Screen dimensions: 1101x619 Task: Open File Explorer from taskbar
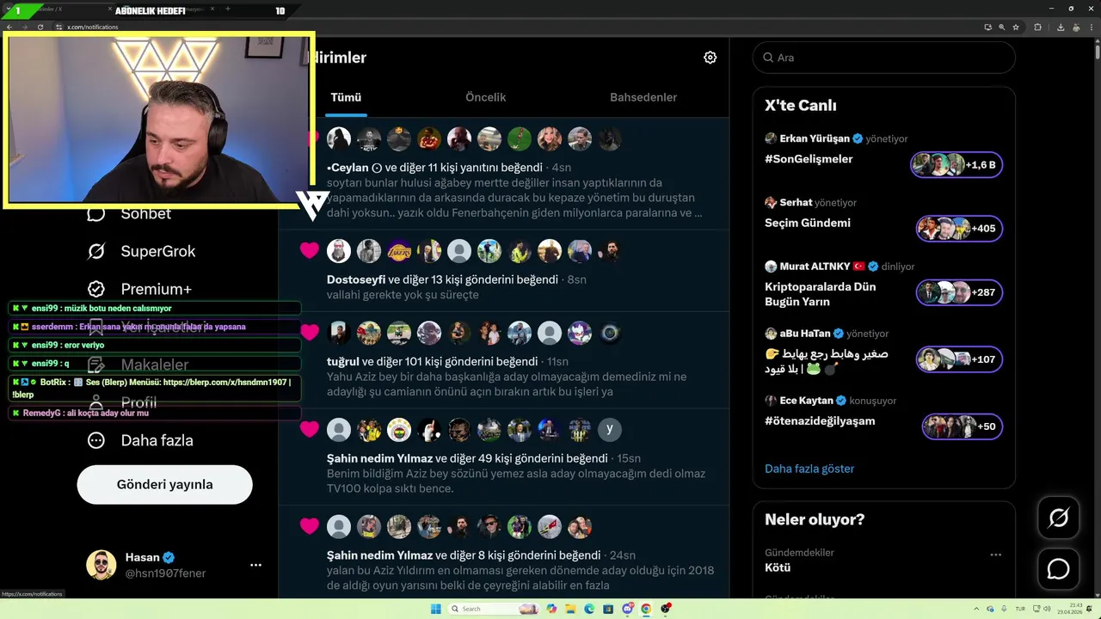[x=570, y=609]
